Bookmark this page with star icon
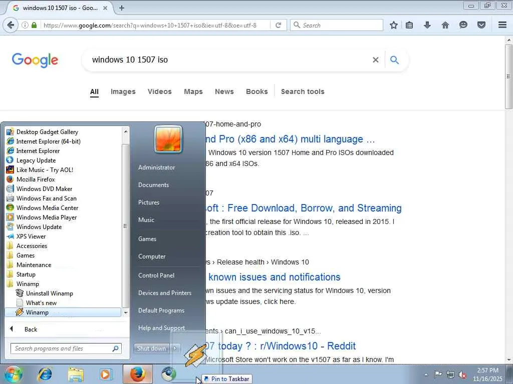513x384 pixels. pos(394,25)
